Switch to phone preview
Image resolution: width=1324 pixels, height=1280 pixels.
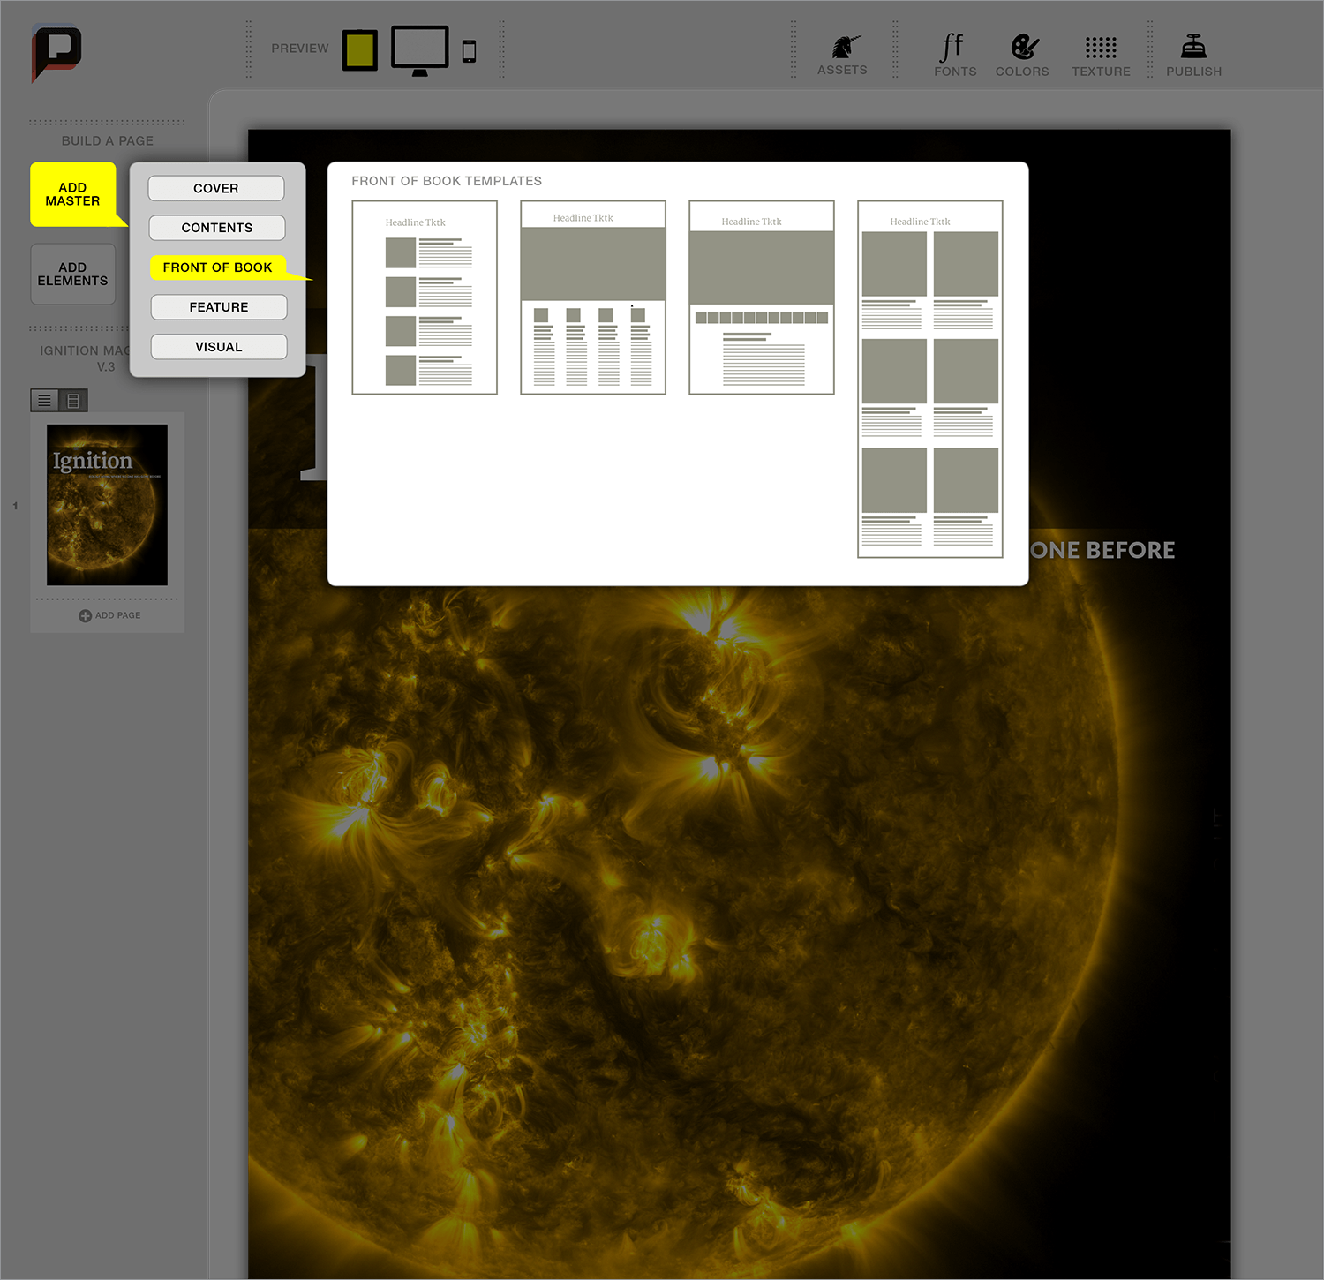470,52
